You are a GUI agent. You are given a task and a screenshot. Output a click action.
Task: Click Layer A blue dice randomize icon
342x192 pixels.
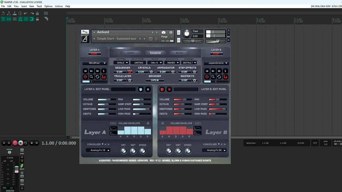coord(141,89)
